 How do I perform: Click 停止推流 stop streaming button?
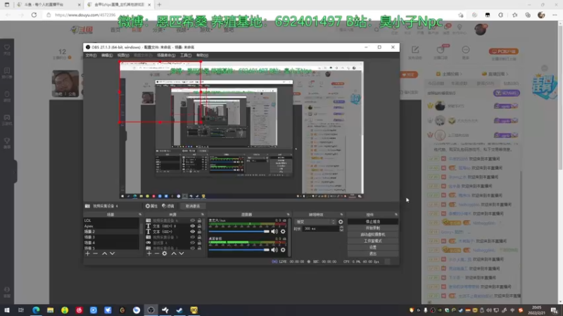click(373, 222)
